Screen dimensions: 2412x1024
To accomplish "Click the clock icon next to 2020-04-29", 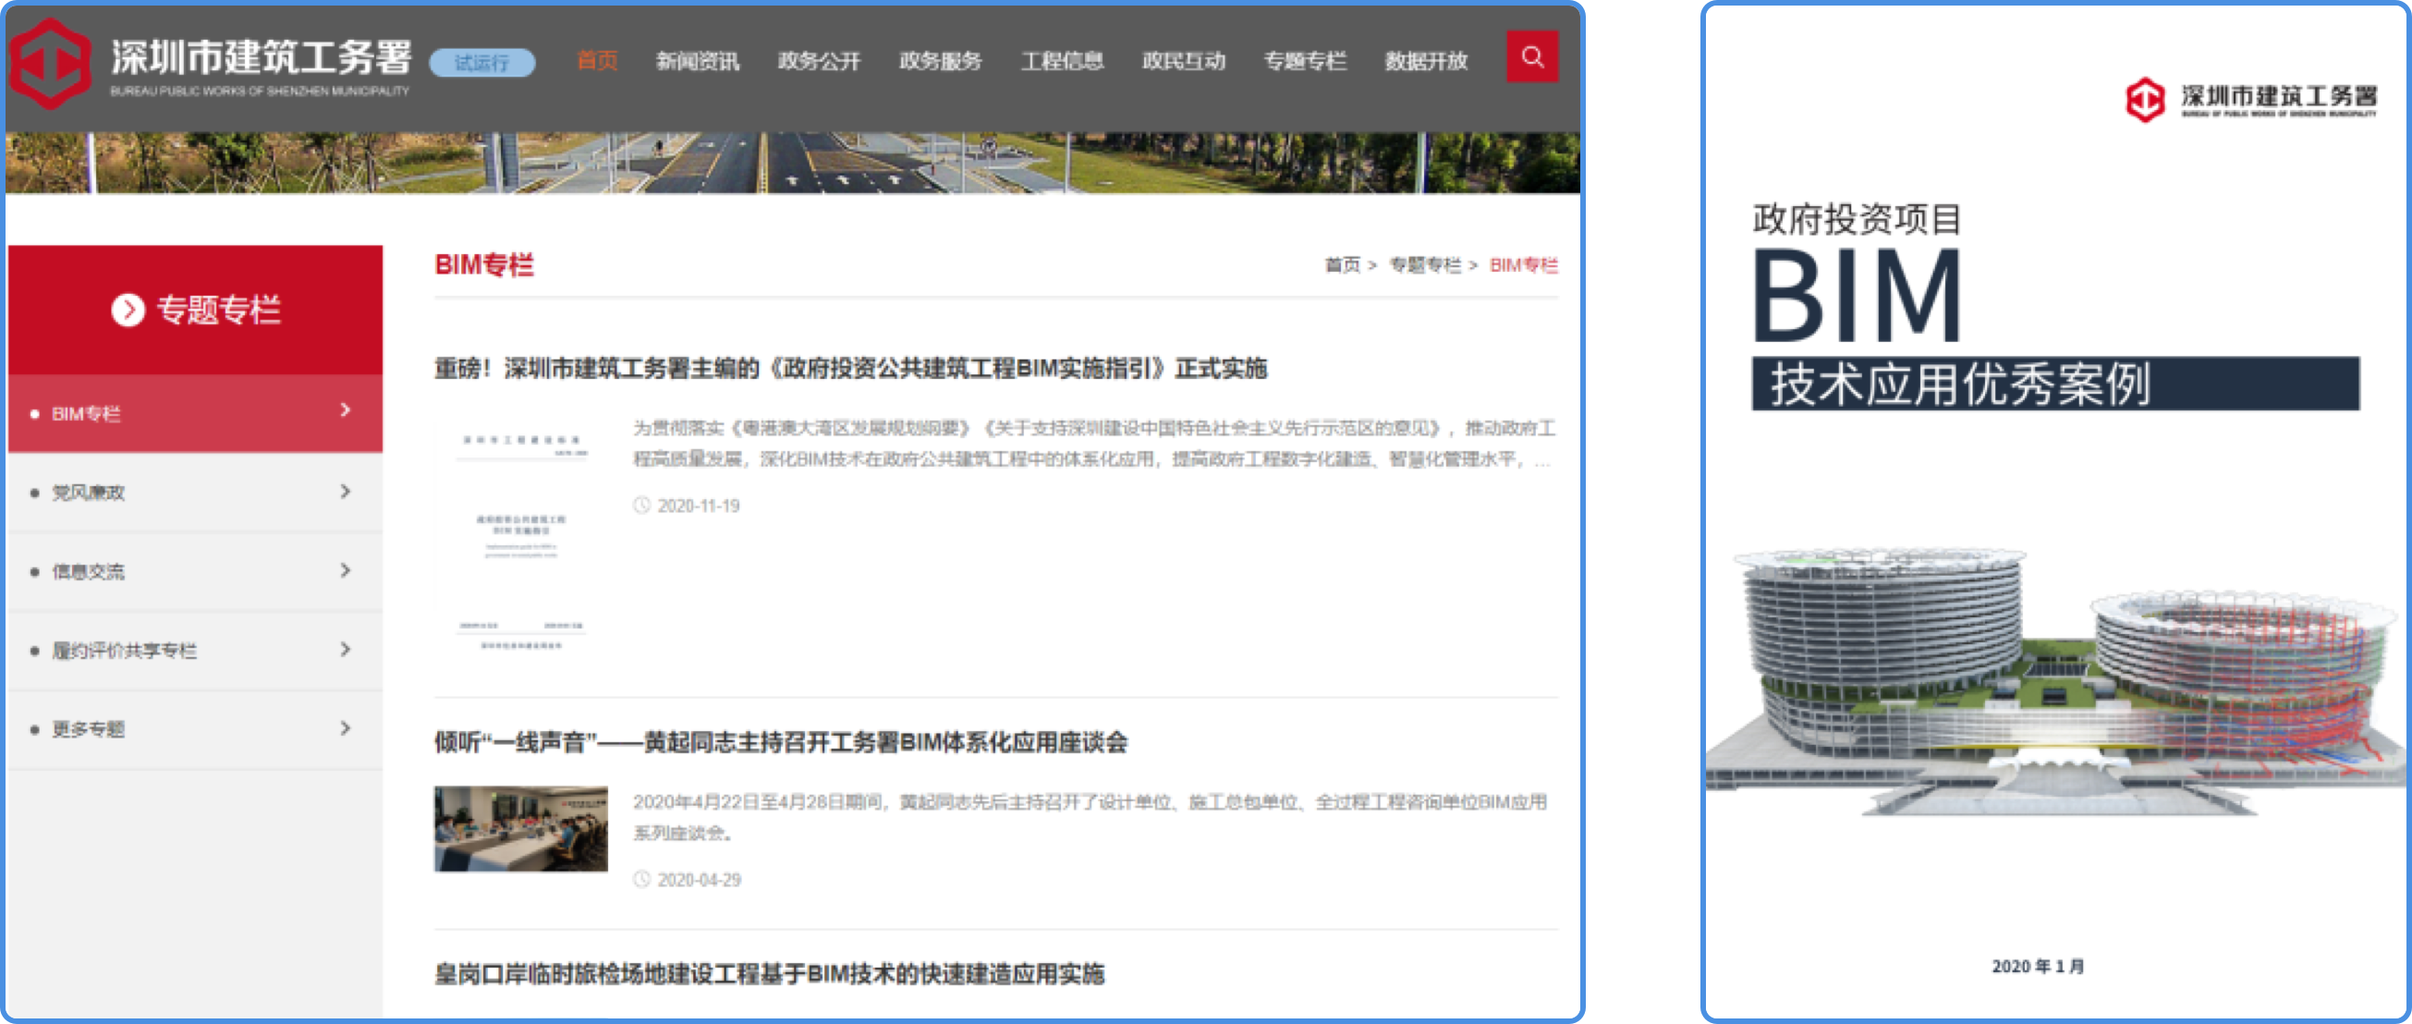I will [x=641, y=879].
